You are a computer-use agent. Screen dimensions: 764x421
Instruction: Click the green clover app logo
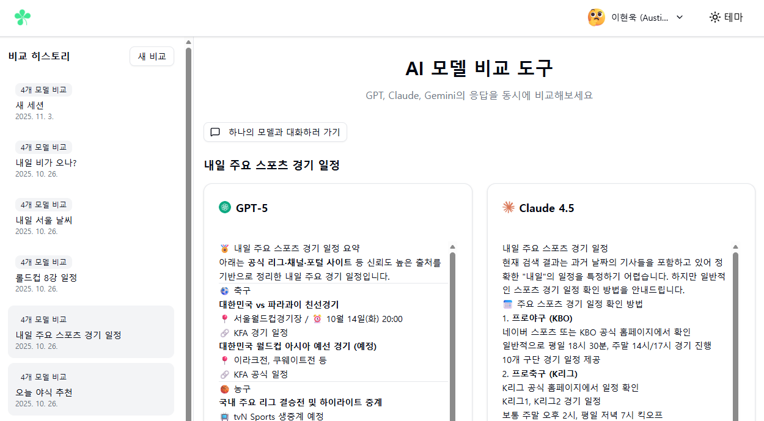point(23,18)
